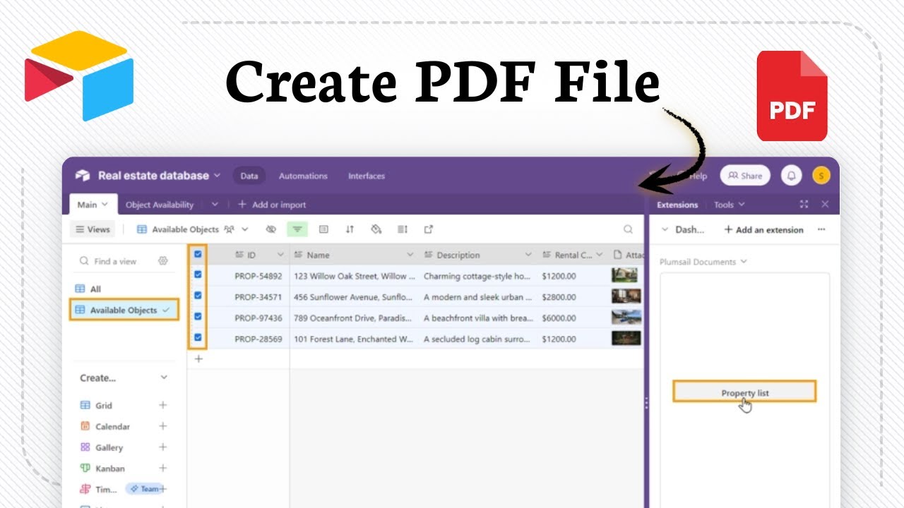Click Add an extension
This screenshot has height=508, width=904.
pyautogui.click(x=764, y=230)
